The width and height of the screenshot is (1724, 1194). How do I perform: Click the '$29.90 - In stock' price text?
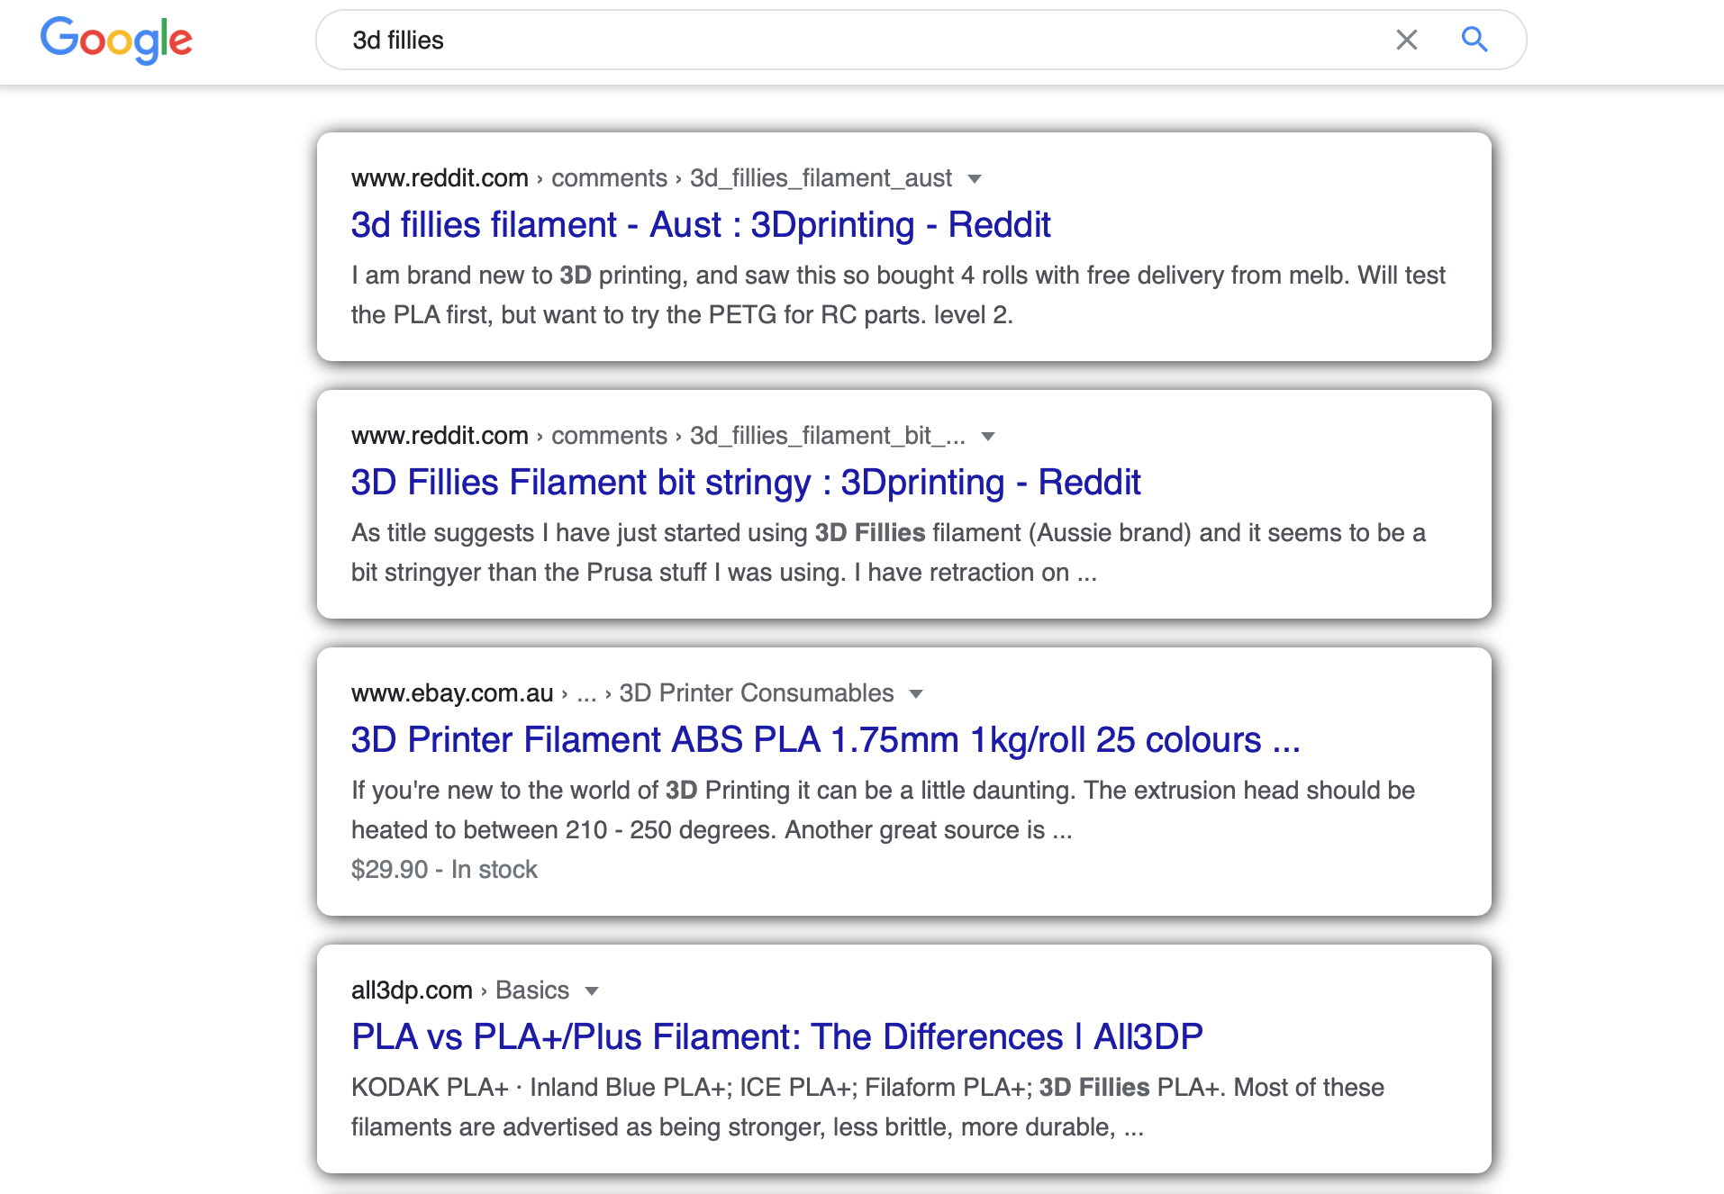(444, 870)
